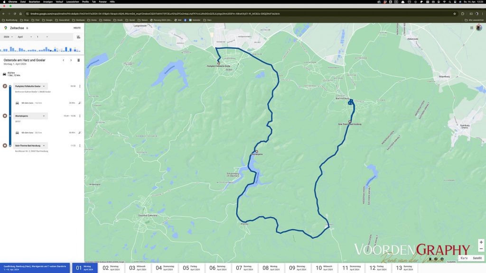Open the year 2024 dropdown
The image size is (486, 273).
click(x=7, y=36)
